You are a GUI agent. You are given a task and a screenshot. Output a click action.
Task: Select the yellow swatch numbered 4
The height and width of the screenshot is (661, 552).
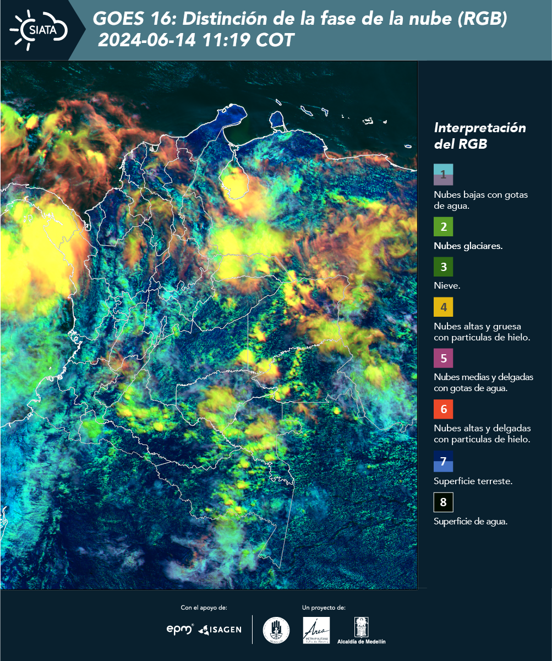[x=443, y=307]
